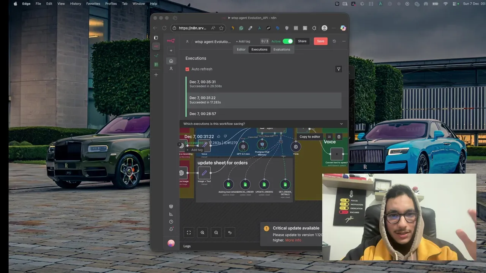Click Copy to editor button

[x=310, y=136]
